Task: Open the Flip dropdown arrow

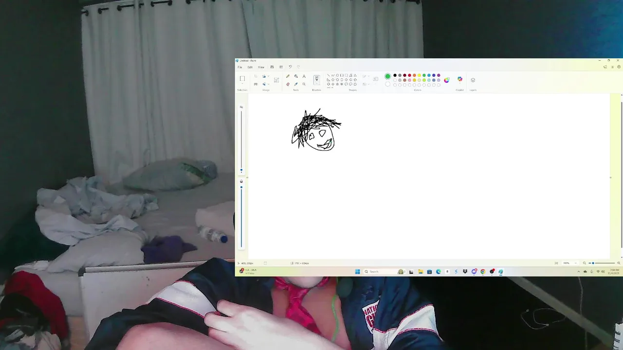Action: click(268, 84)
